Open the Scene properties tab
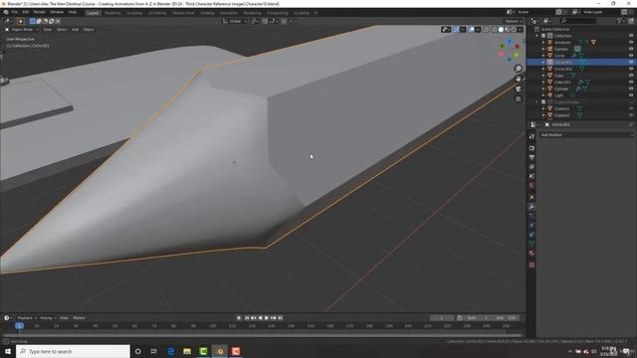Screen dimensions: 637x358 coord(531,176)
